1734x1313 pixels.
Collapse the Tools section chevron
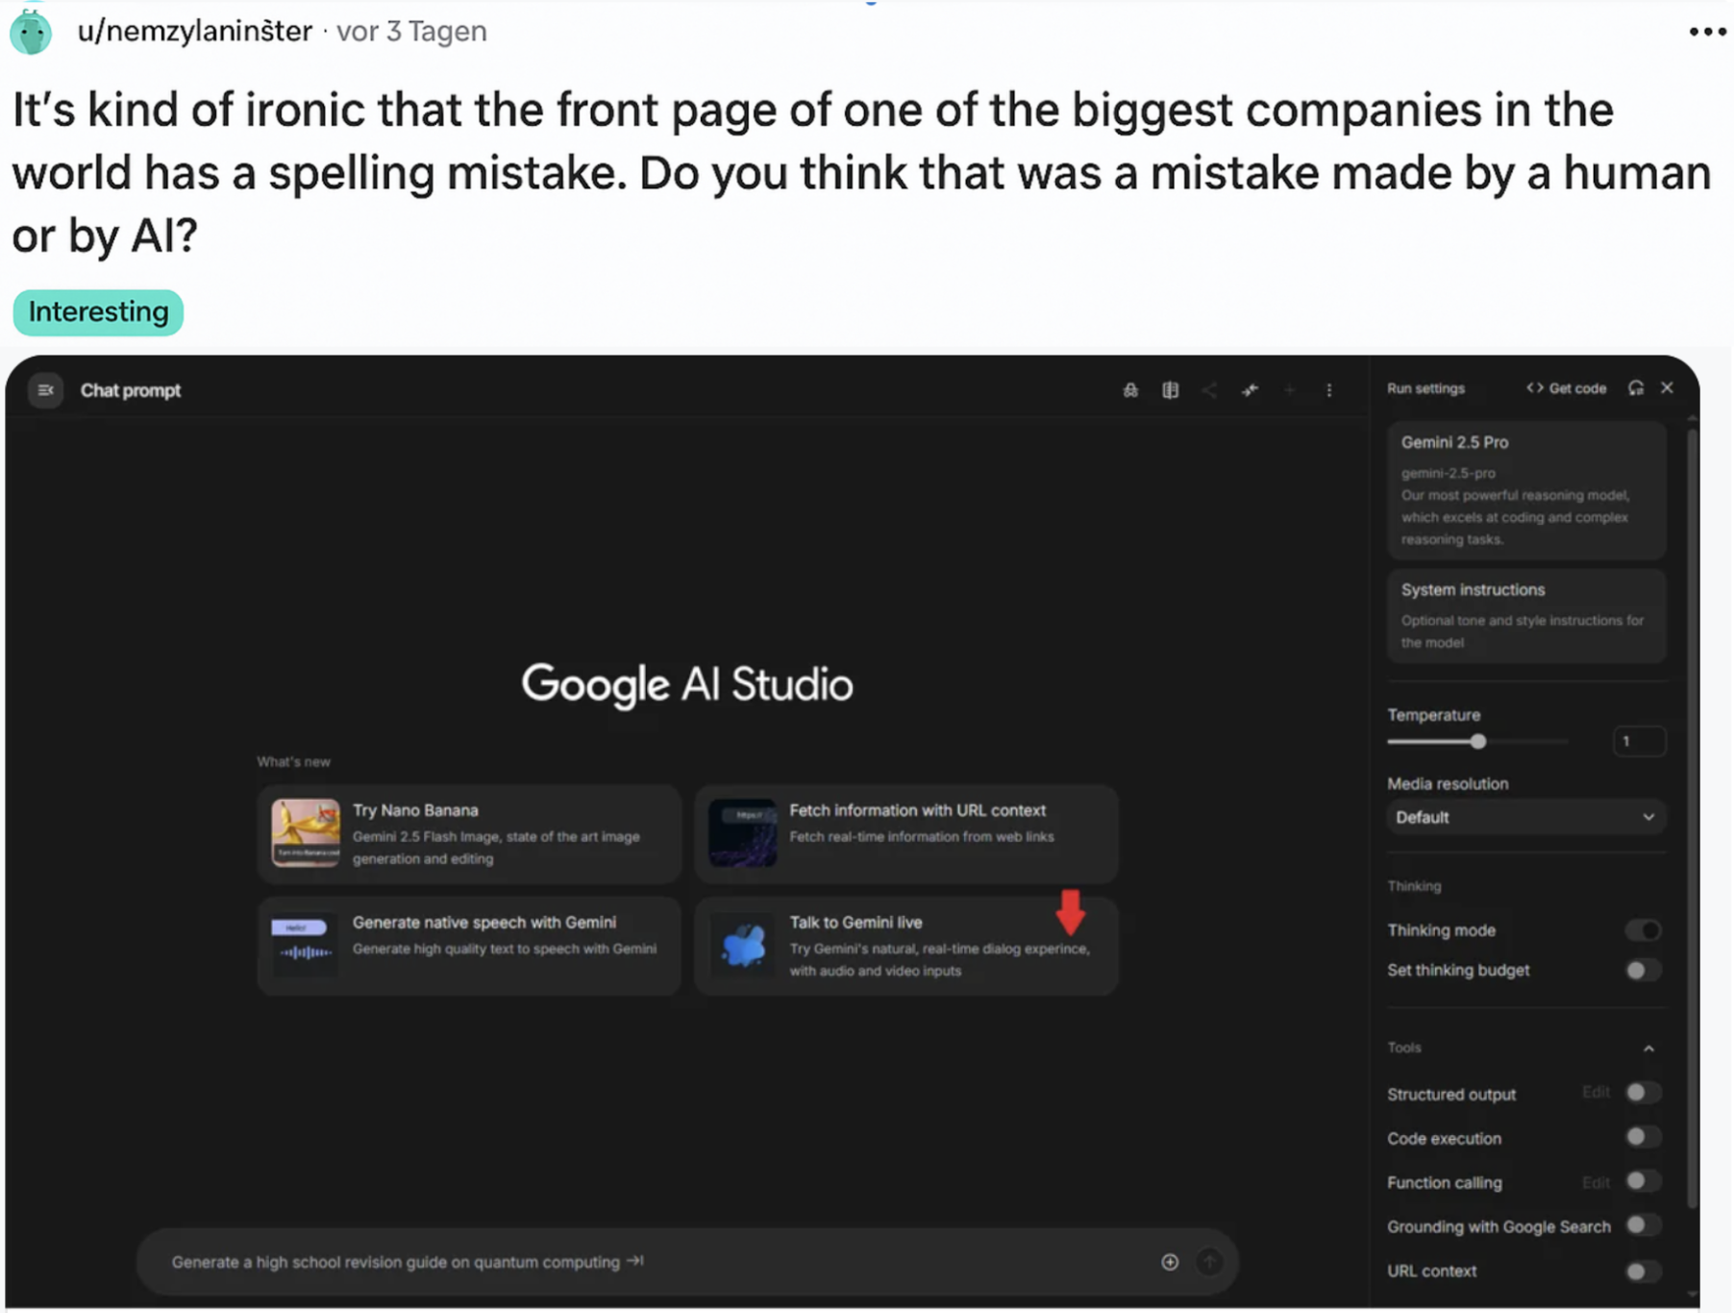click(1648, 1049)
